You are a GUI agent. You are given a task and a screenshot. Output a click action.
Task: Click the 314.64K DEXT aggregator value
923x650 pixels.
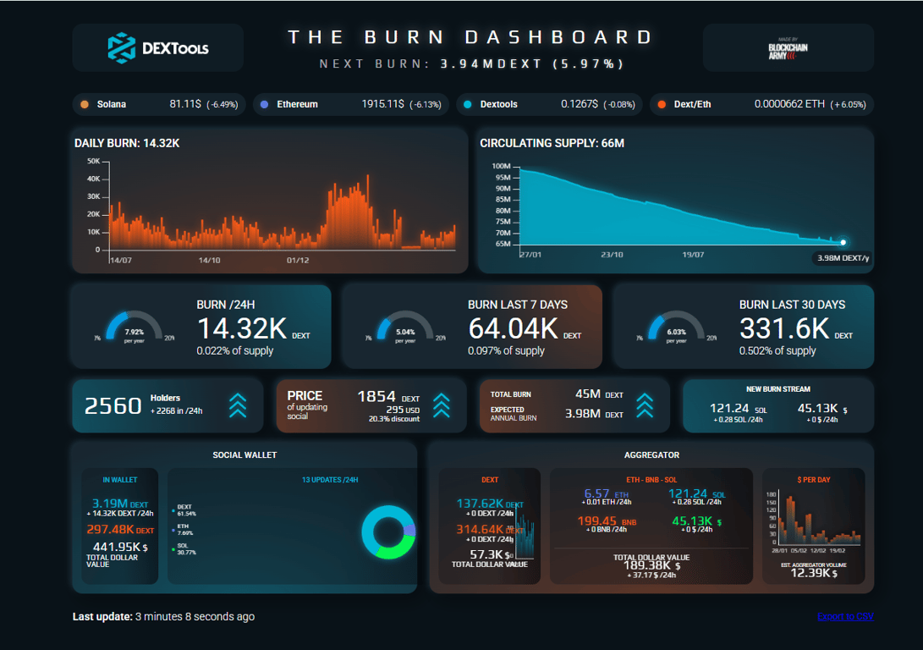click(490, 529)
